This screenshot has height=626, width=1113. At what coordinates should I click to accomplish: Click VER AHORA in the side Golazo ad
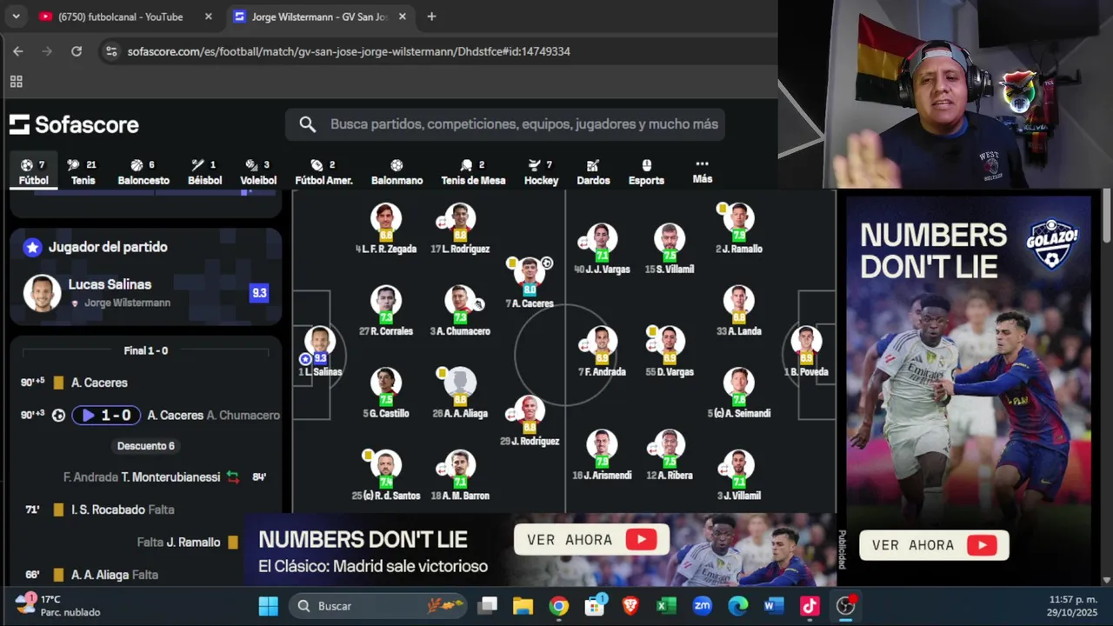[934, 545]
